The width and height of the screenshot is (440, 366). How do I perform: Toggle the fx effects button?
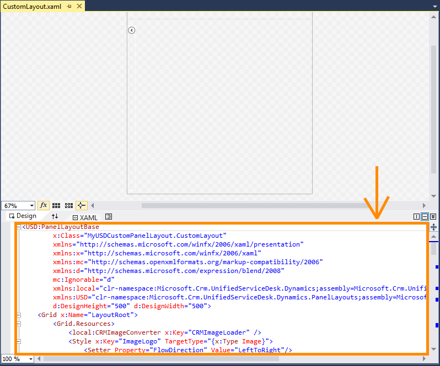click(44, 205)
